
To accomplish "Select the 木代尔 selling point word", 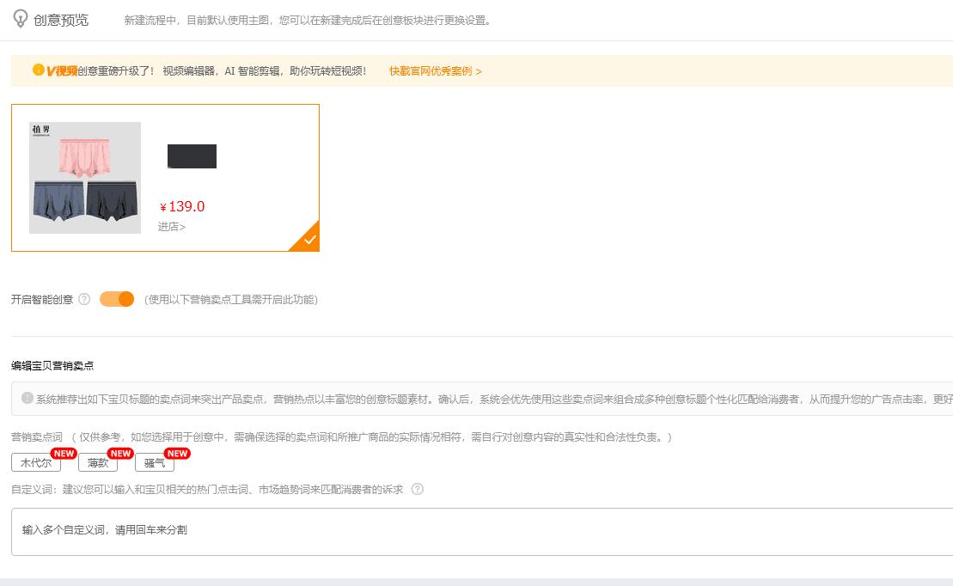I will (x=37, y=462).
